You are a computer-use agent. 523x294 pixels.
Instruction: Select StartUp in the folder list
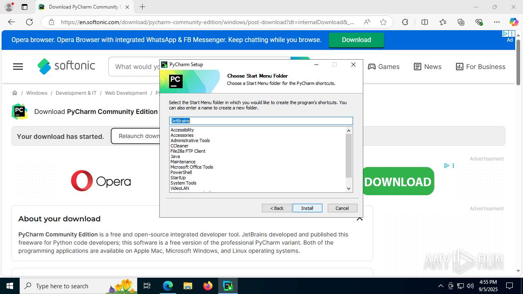pyautogui.click(x=178, y=178)
